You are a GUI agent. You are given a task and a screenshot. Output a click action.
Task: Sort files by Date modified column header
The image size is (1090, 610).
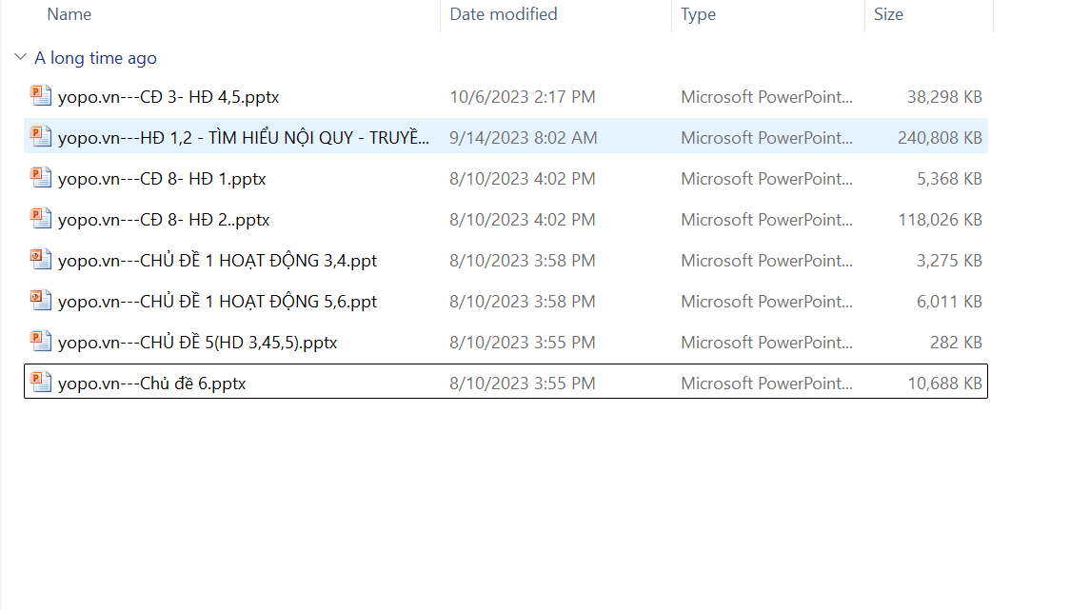[504, 14]
